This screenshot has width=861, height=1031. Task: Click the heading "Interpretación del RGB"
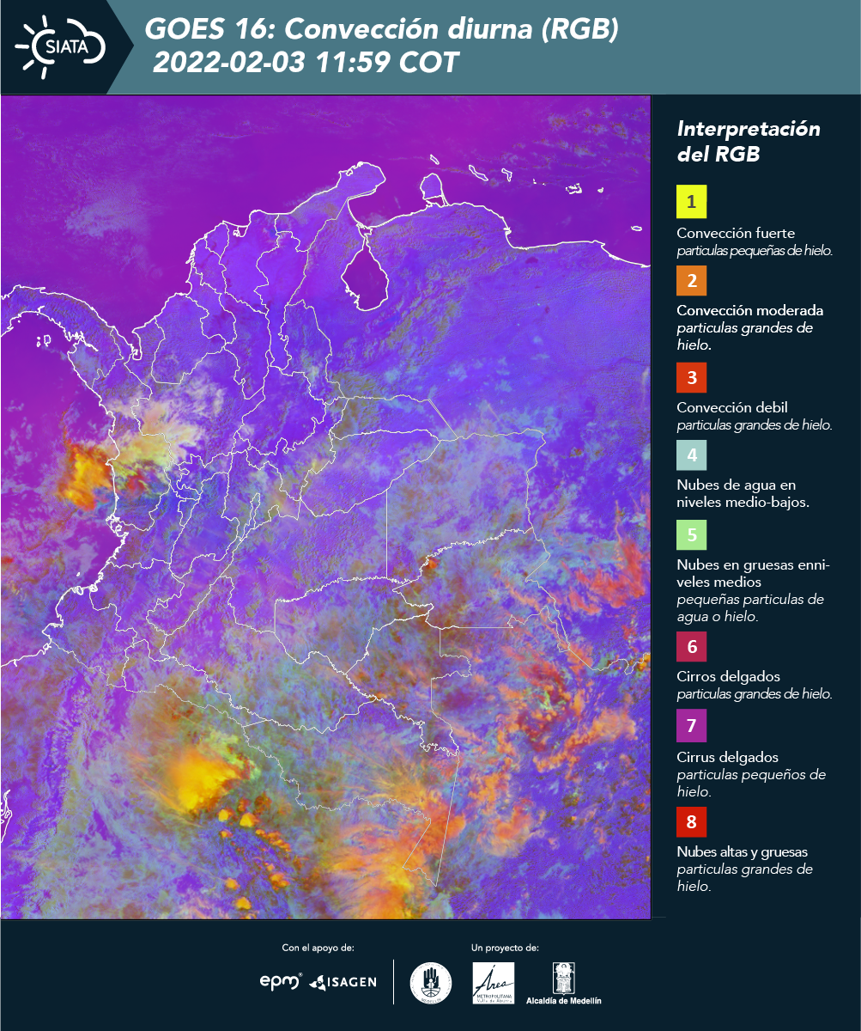[749, 142]
